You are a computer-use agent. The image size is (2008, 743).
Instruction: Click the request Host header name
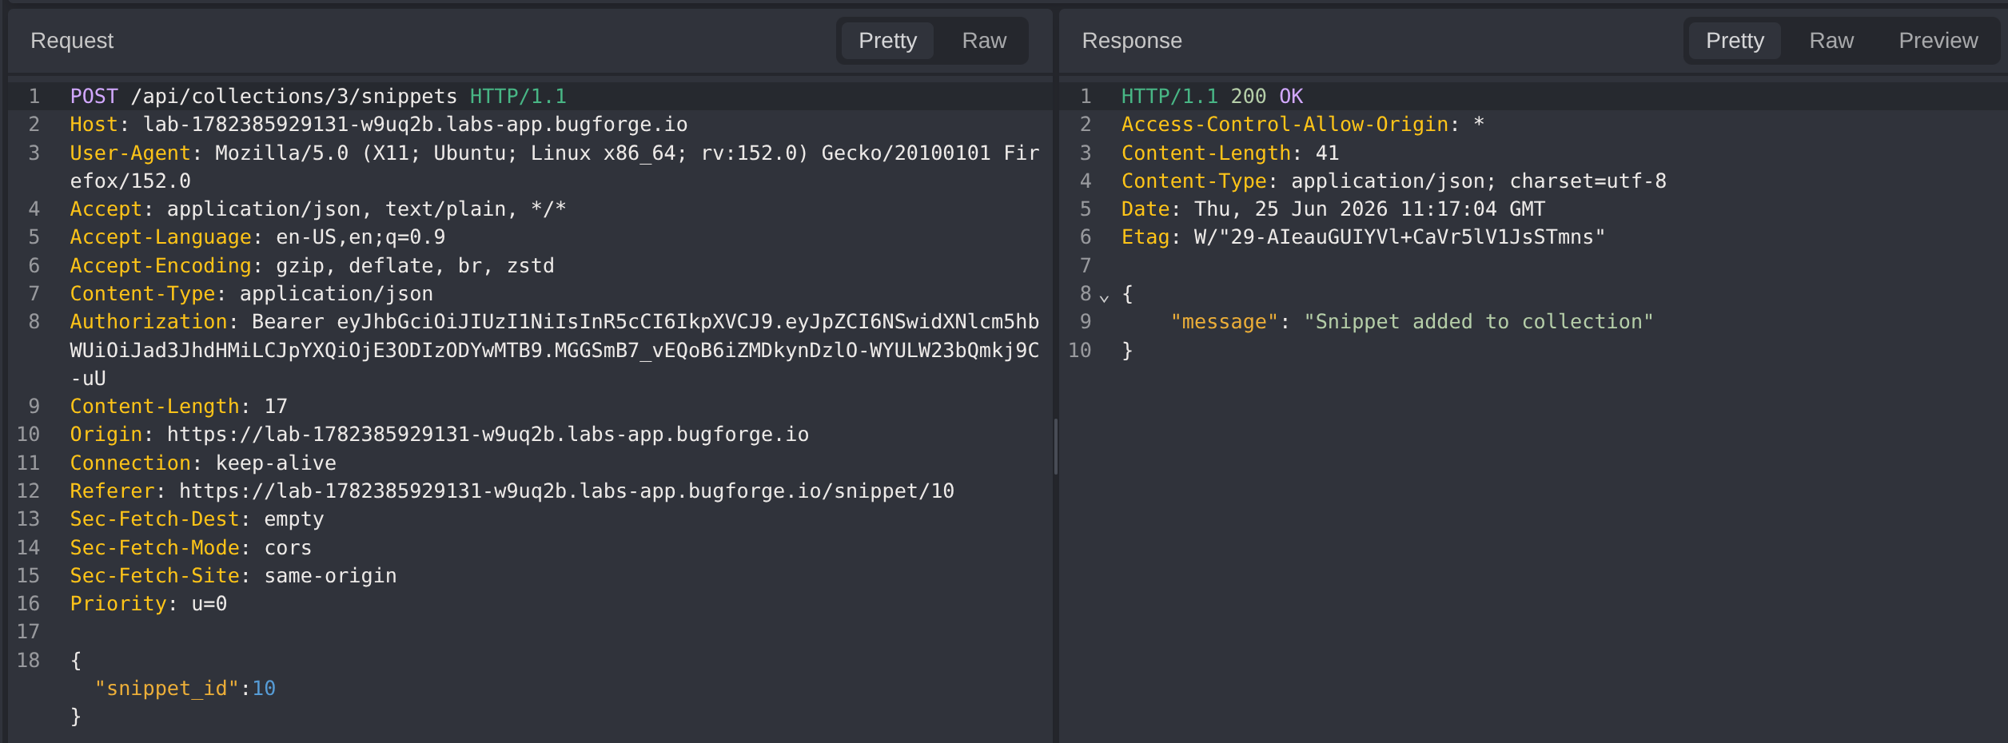(x=94, y=125)
